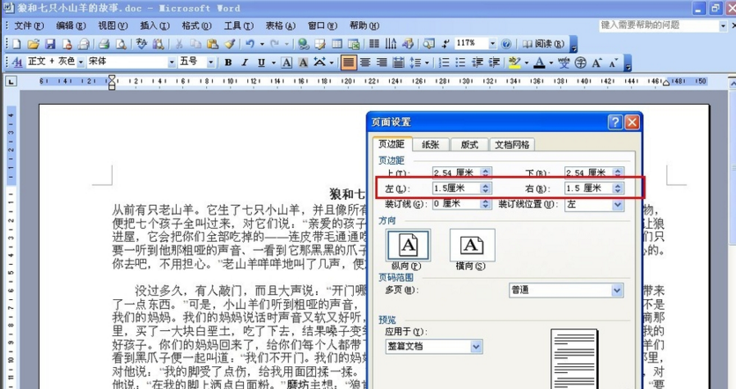
Task: Undo the last action
Action: click(x=250, y=44)
